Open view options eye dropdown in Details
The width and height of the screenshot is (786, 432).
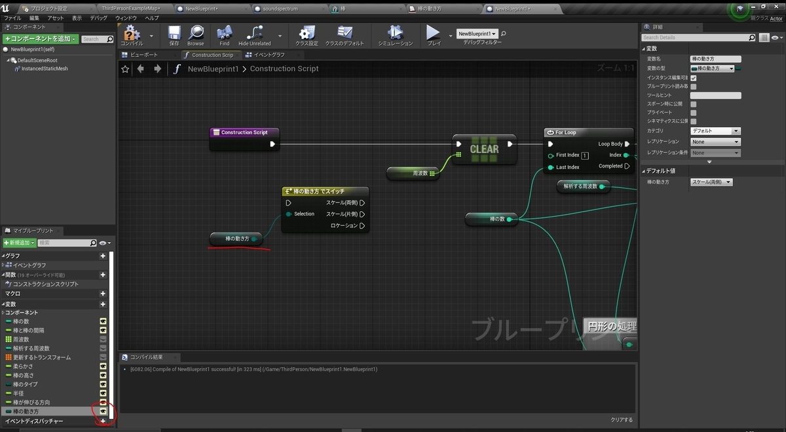point(777,38)
